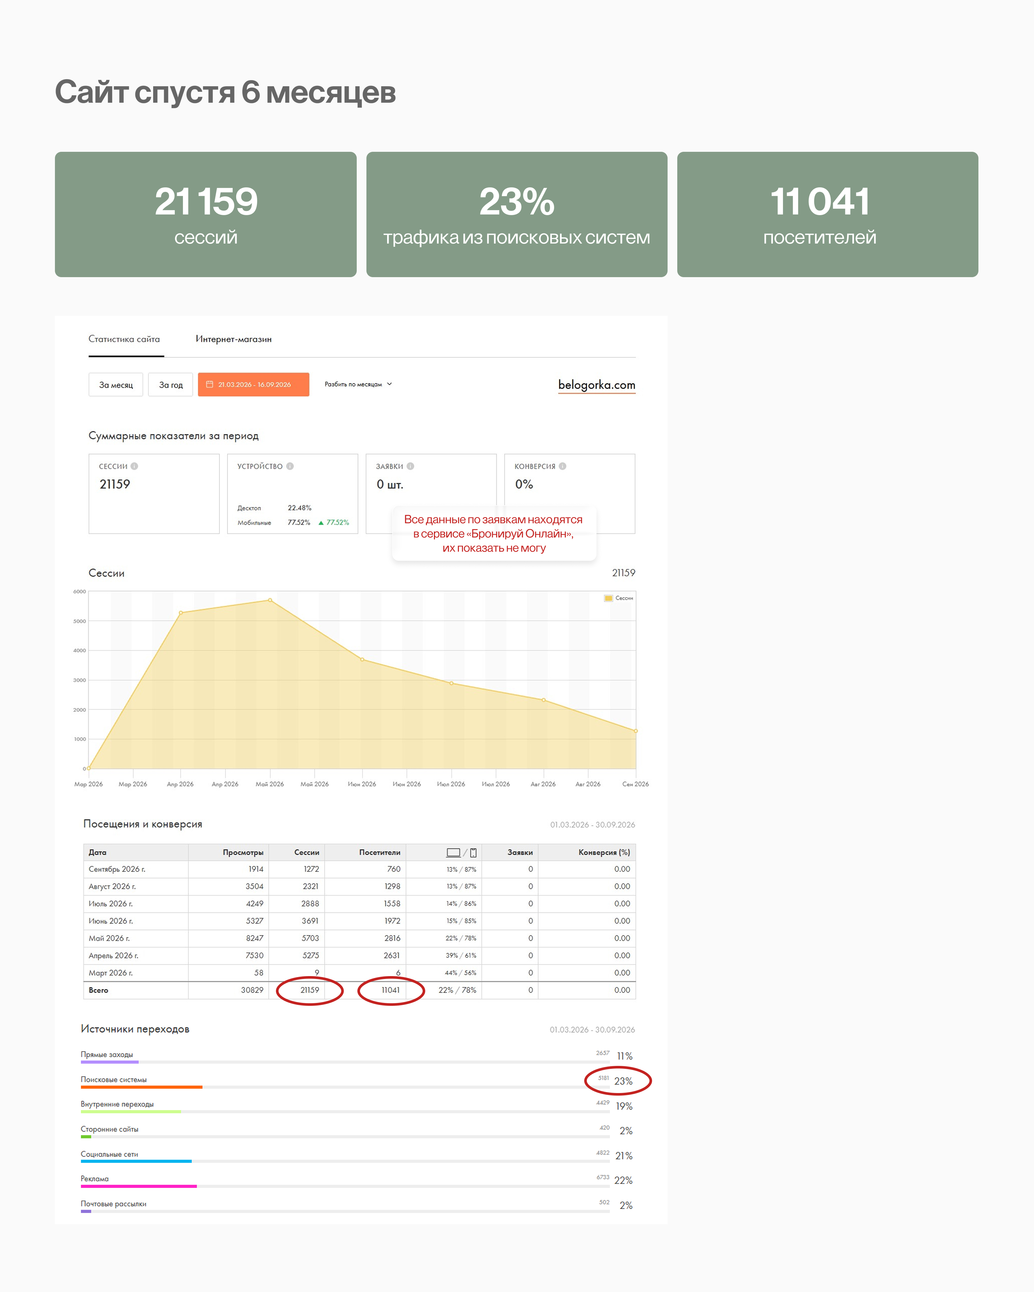Toggle the Сессии legend swatch in chart
This screenshot has height=1292, width=1034.
608,598
